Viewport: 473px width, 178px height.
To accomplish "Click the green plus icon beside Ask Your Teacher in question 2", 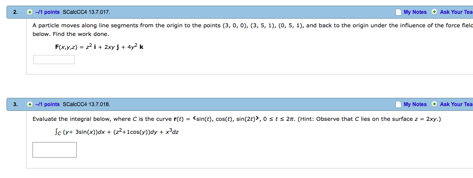I will [x=434, y=12].
